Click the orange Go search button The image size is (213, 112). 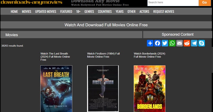(x=204, y=2)
